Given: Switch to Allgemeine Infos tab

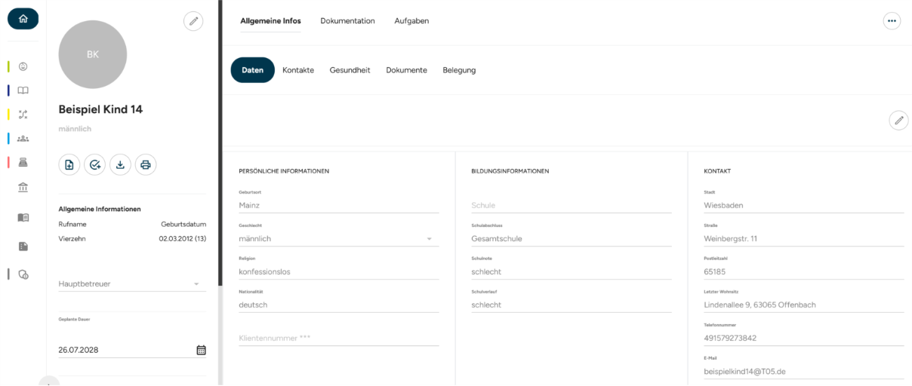Looking at the screenshot, I should pyautogui.click(x=270, y=21).
